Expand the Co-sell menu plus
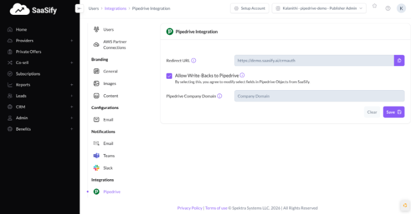The width and height of the screenshot is (411, 214). pos(71,63)
